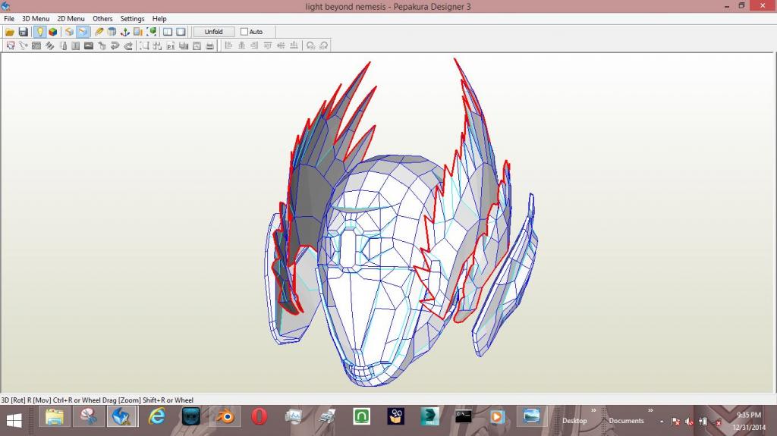Screen dimensions: 777x436
Task: Open the Settings menu
Action: (132, 18)
